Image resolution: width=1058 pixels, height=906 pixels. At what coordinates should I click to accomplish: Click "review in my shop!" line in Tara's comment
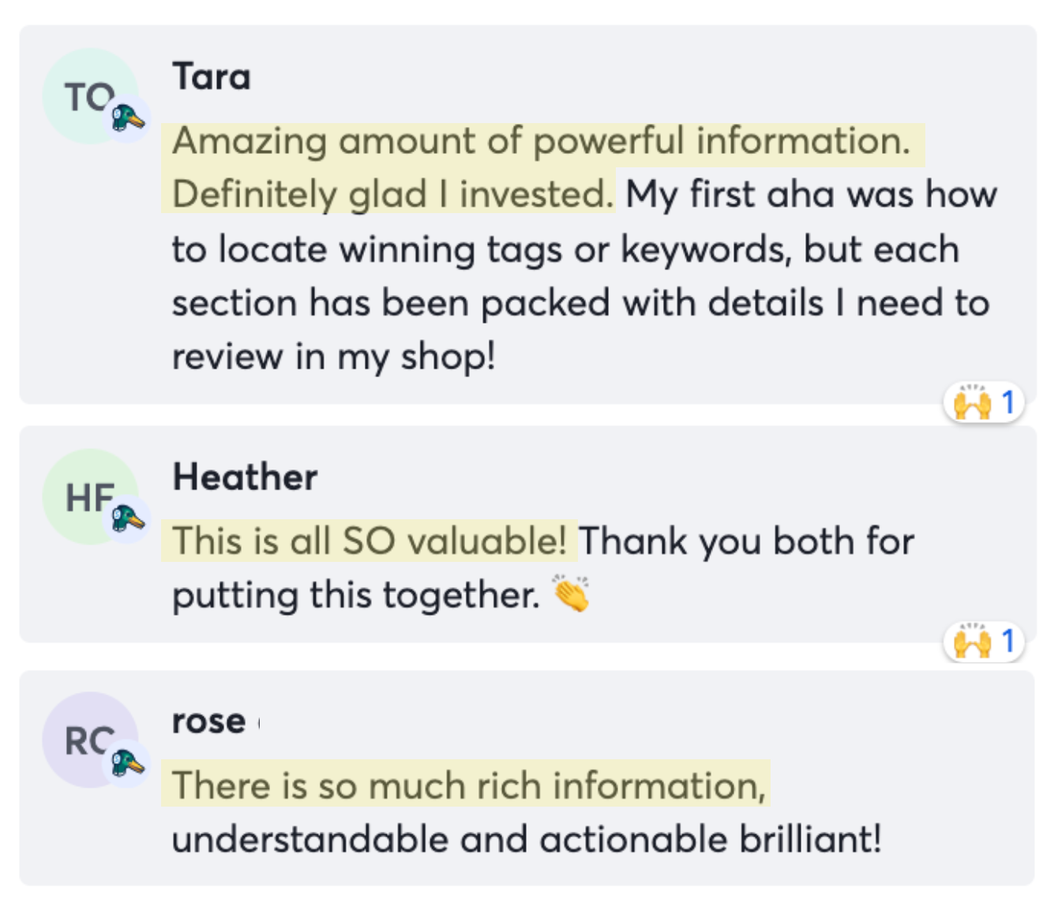pos(334,357)
